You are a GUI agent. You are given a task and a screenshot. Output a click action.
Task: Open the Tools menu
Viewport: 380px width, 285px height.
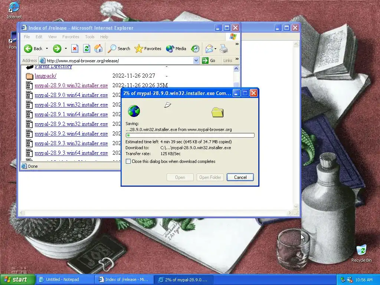click(x=90, y=37)
